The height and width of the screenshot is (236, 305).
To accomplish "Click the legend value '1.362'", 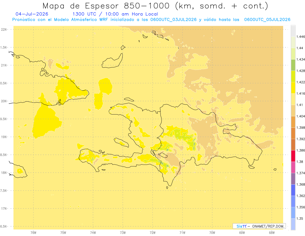I will tap(301, 196).
